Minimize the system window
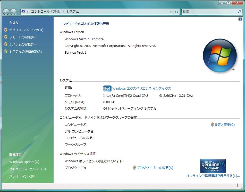Image resolution: width=245 pixels, height=192 pixels. coord(222,3)
